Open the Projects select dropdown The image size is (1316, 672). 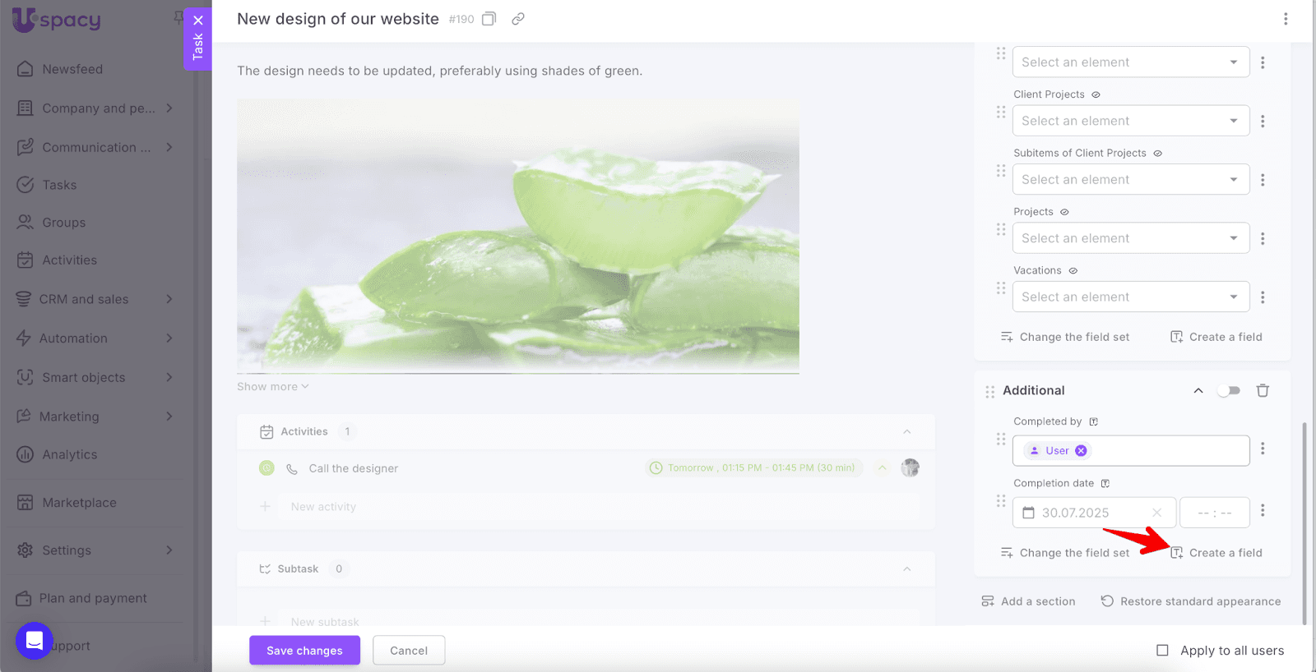pos(1131,238)
